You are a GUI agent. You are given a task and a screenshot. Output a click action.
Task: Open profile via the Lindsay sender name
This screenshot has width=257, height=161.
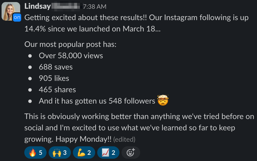[x=37, y=6]
